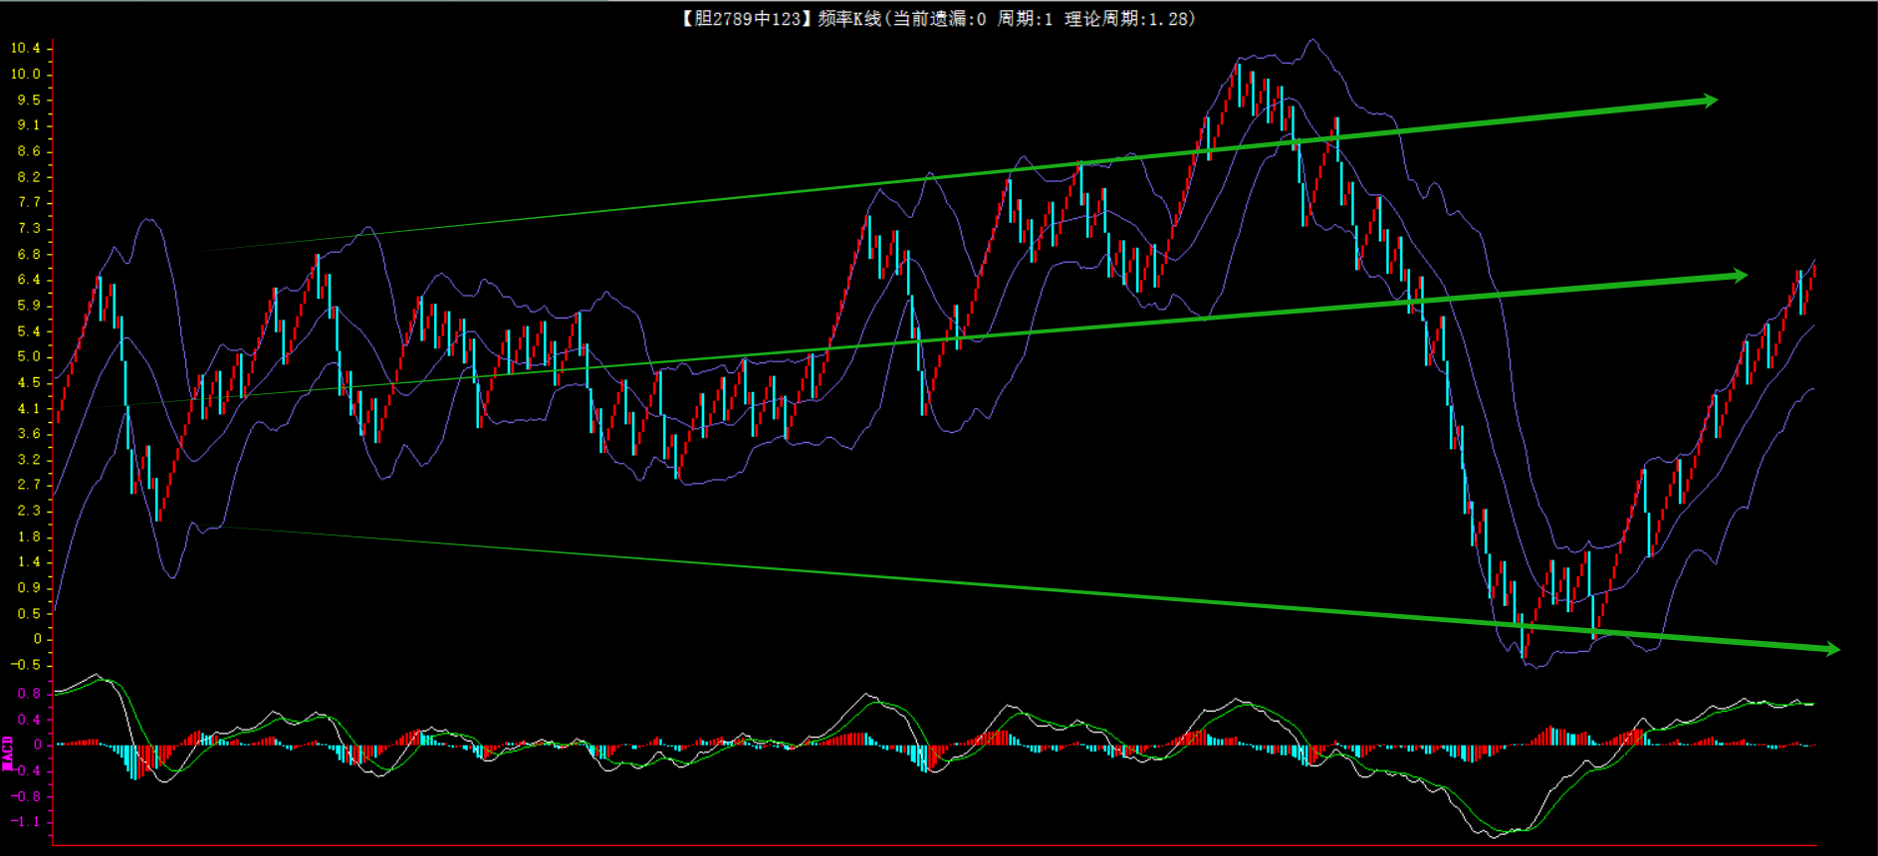The image size is (1878, 856).
Task: Click the -1.1 MACD axis label
Action: pos(26,821)
